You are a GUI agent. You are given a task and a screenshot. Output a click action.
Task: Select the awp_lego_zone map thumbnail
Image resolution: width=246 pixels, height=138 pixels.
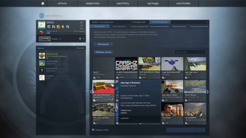pos(195,64)
